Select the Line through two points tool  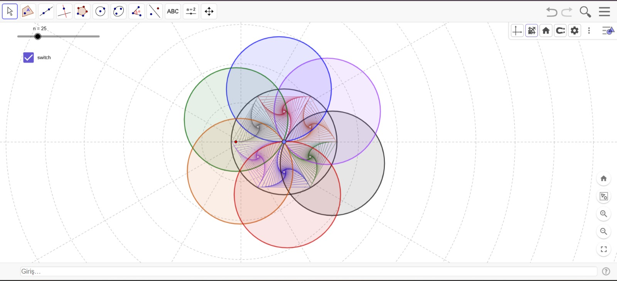click(46, 12)
